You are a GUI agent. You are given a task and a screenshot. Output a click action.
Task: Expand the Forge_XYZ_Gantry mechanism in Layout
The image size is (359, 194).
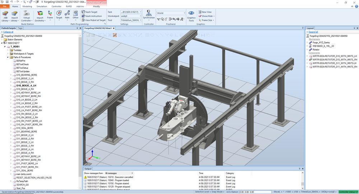click(x=307, y=43)
